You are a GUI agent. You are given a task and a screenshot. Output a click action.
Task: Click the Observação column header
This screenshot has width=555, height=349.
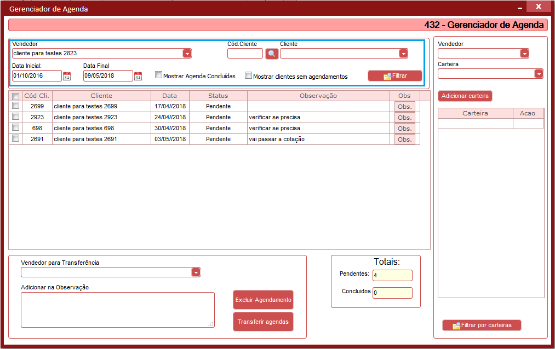(x=318, y=96)
